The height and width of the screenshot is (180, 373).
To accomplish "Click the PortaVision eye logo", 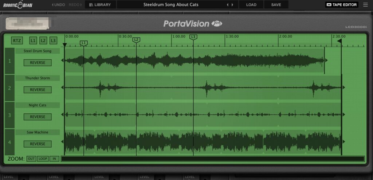I will click(x=217, y=24).
